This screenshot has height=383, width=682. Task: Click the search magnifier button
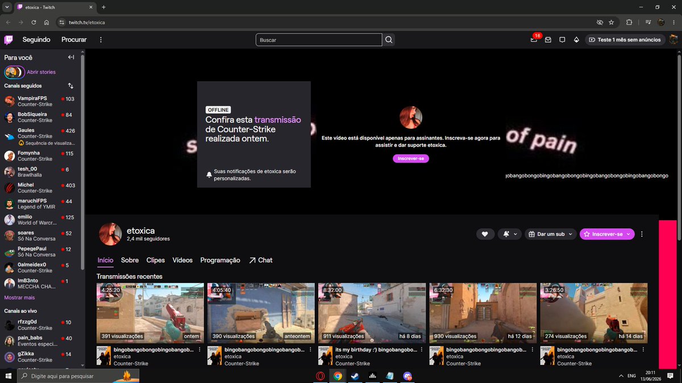(389, 40)
